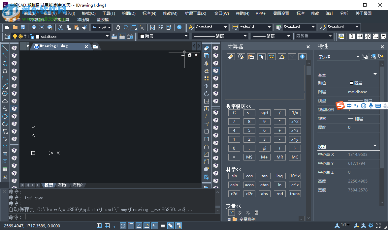Open the moldbase layer dropdown
Image resolution: width=388 pixels, height=230 pixels.
click(107, 36)
